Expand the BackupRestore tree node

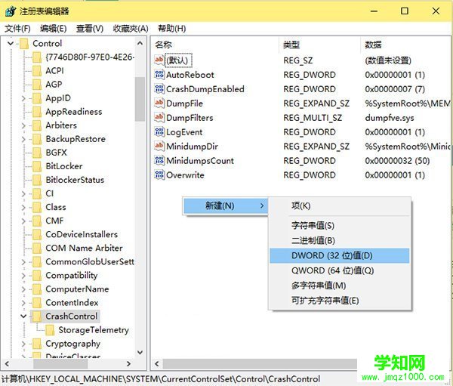tap(23, 139)
